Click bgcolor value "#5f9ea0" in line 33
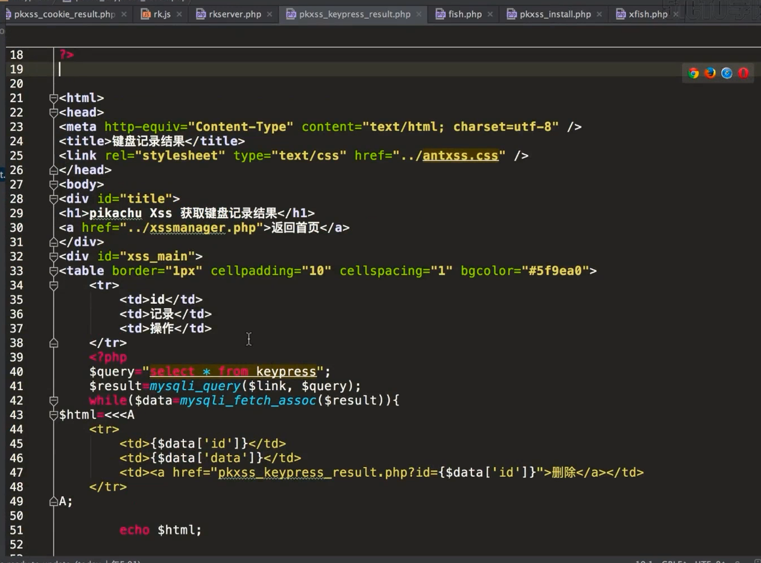This screenshot has height=563, width=761. click(x=555, y=271)
